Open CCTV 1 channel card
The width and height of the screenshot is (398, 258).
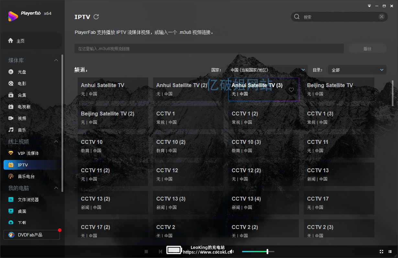(188, 117)
